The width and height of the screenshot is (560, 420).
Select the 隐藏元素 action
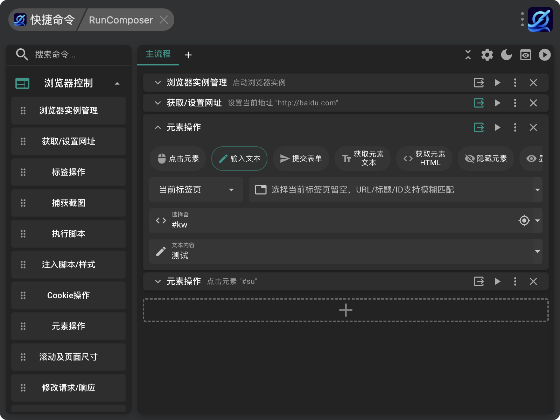pyautogui.click(x=486, y=159)
